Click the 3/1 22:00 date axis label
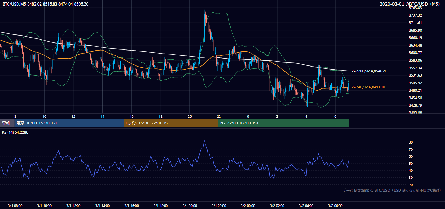 coord(219,206)
